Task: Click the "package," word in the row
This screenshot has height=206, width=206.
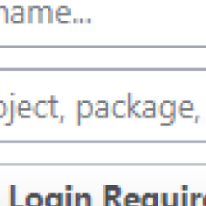Action: point(138,109)
